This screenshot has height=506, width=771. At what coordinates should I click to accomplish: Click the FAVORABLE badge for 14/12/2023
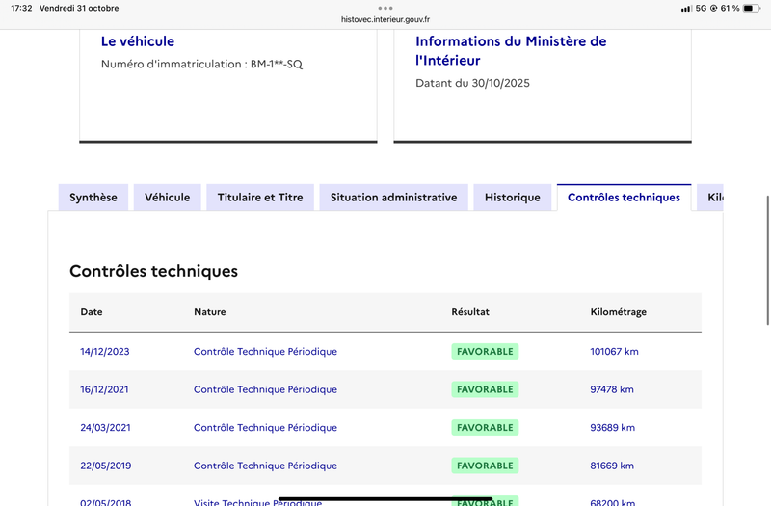(485, 352)
